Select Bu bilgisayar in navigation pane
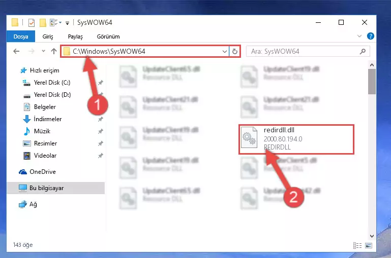391x258 pixels. coord(56,188)
